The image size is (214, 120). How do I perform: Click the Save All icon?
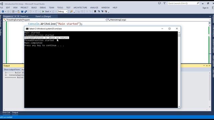tap(26, 12)
